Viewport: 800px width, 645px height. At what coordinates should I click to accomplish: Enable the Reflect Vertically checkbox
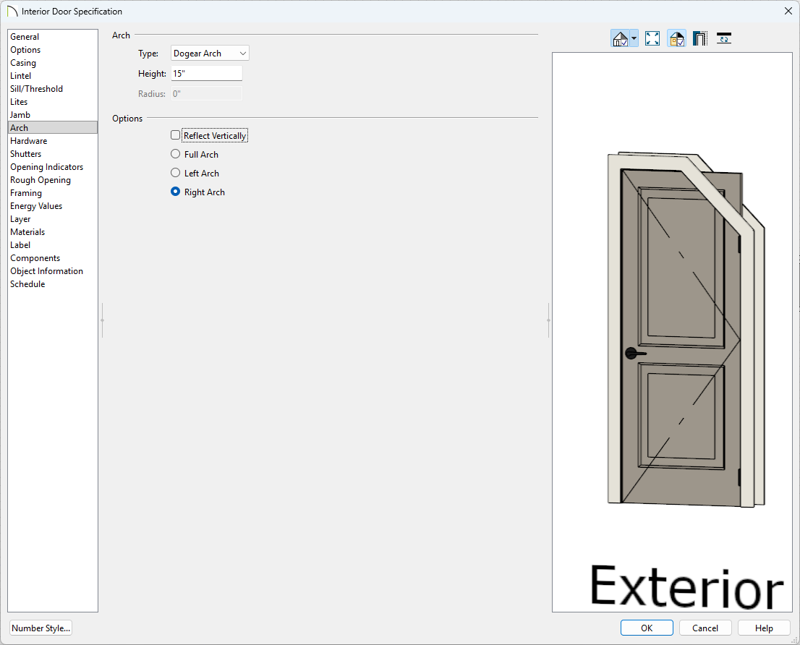coord(175,135)
